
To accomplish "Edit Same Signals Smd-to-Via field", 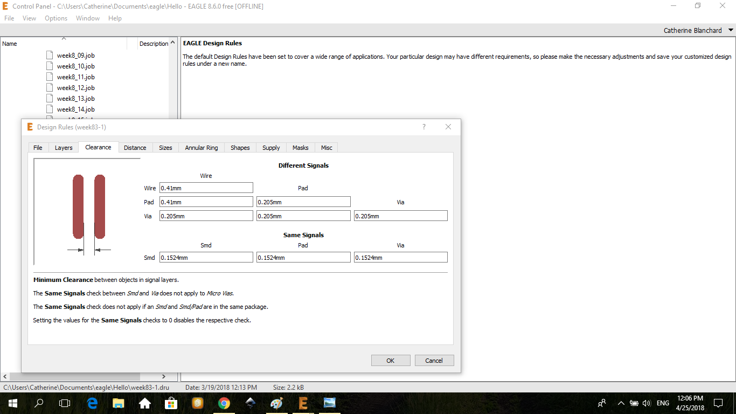I will [401, 257].
